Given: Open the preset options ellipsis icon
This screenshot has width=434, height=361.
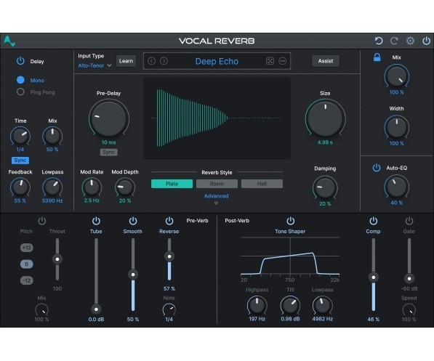Looking at the screenshot, I should tap(282, 61).
